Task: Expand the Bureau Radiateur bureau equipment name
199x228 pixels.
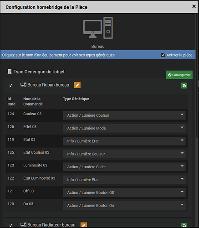Action: point(51,225)
